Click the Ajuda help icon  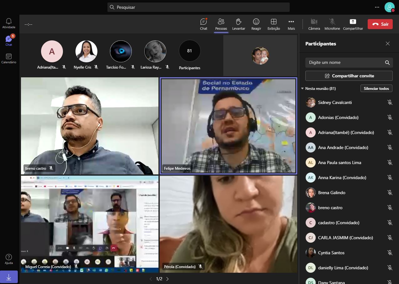(x=9, y=259)
